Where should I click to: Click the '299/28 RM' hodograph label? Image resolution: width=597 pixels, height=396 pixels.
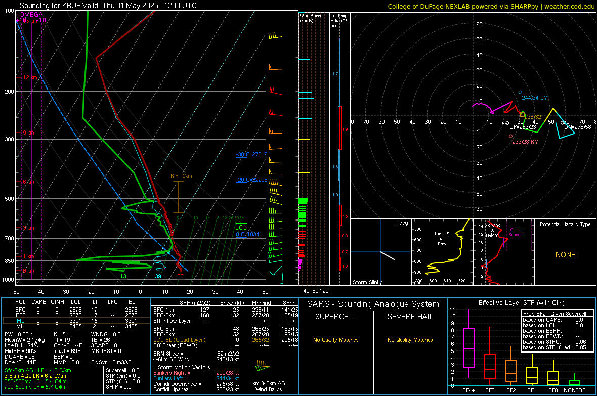click(525, 142)
